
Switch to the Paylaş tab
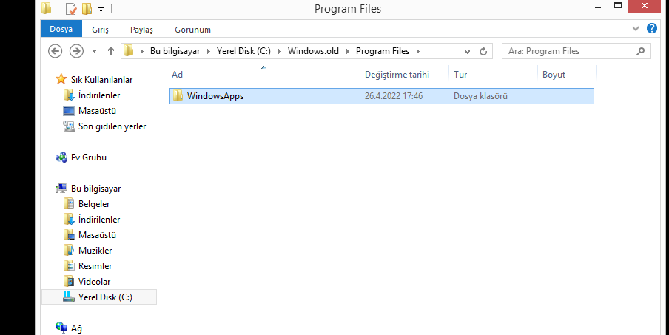(141, 30)
